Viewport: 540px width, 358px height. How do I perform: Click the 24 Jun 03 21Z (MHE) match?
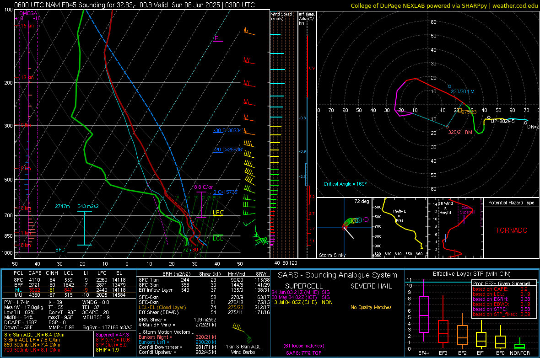point(301,292)
